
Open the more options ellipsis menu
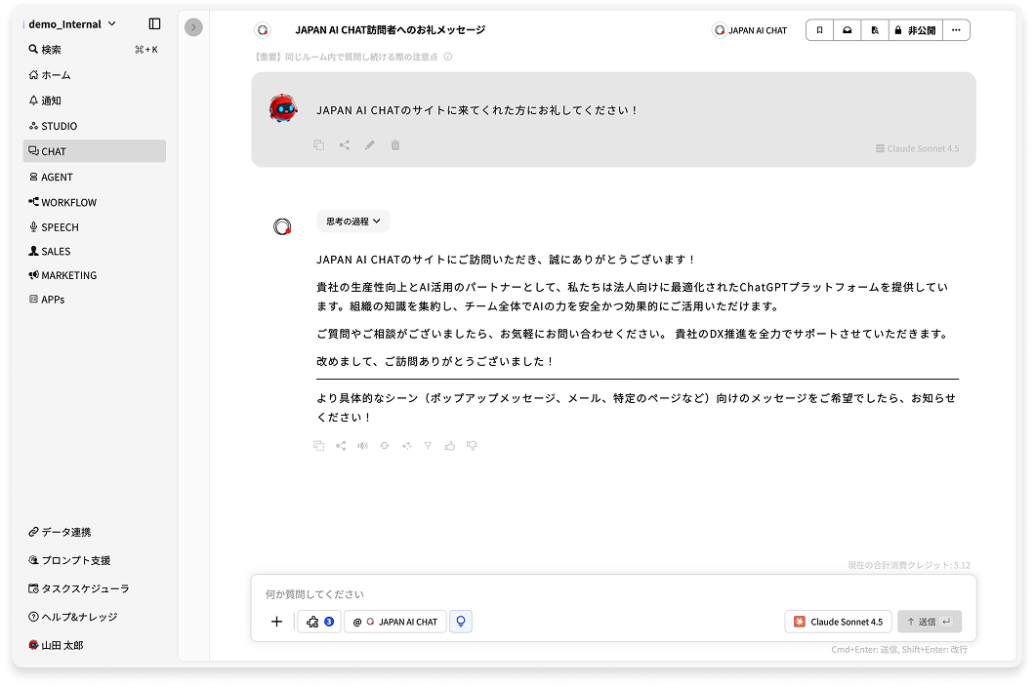[x=956, y=30]
